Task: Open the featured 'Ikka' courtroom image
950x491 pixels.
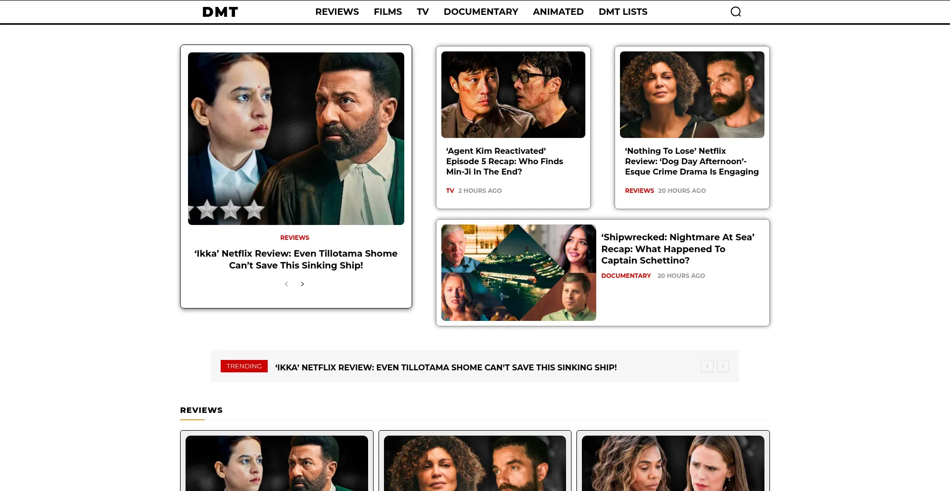Action: (296, 138)
